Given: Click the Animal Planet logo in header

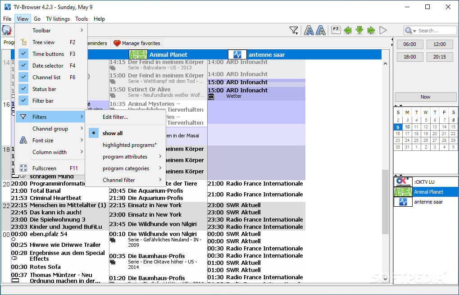Looking at the screenshot, I should [138, 55].
